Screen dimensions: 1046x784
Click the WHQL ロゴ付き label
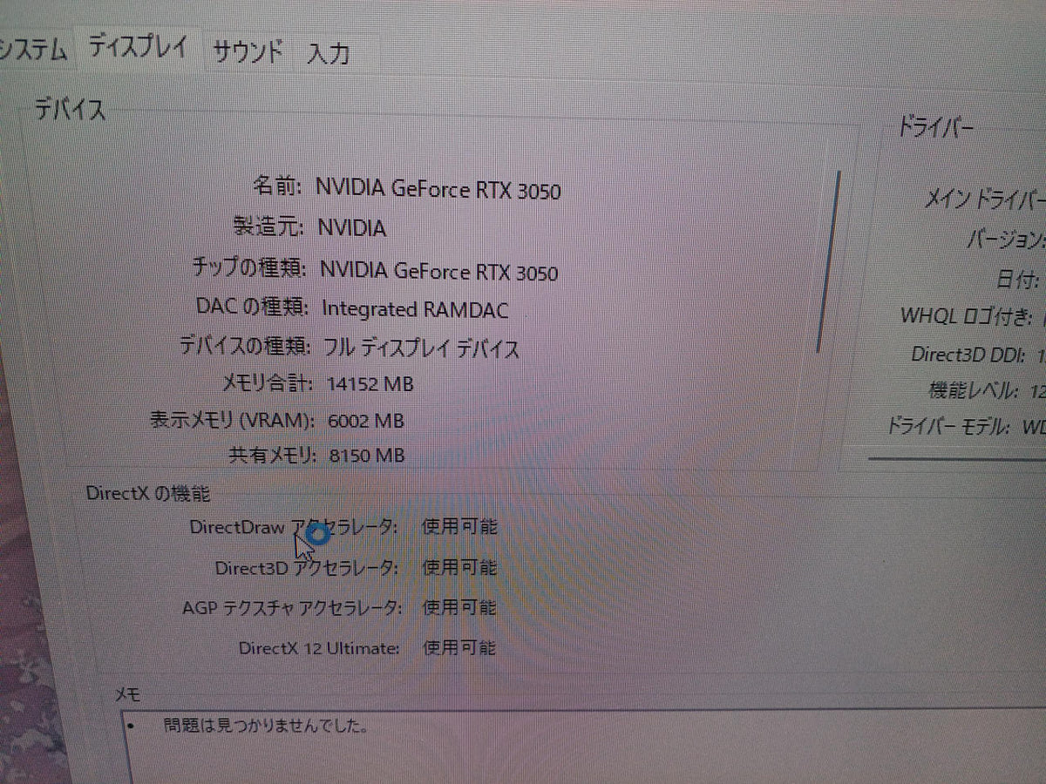pos(968,316)
